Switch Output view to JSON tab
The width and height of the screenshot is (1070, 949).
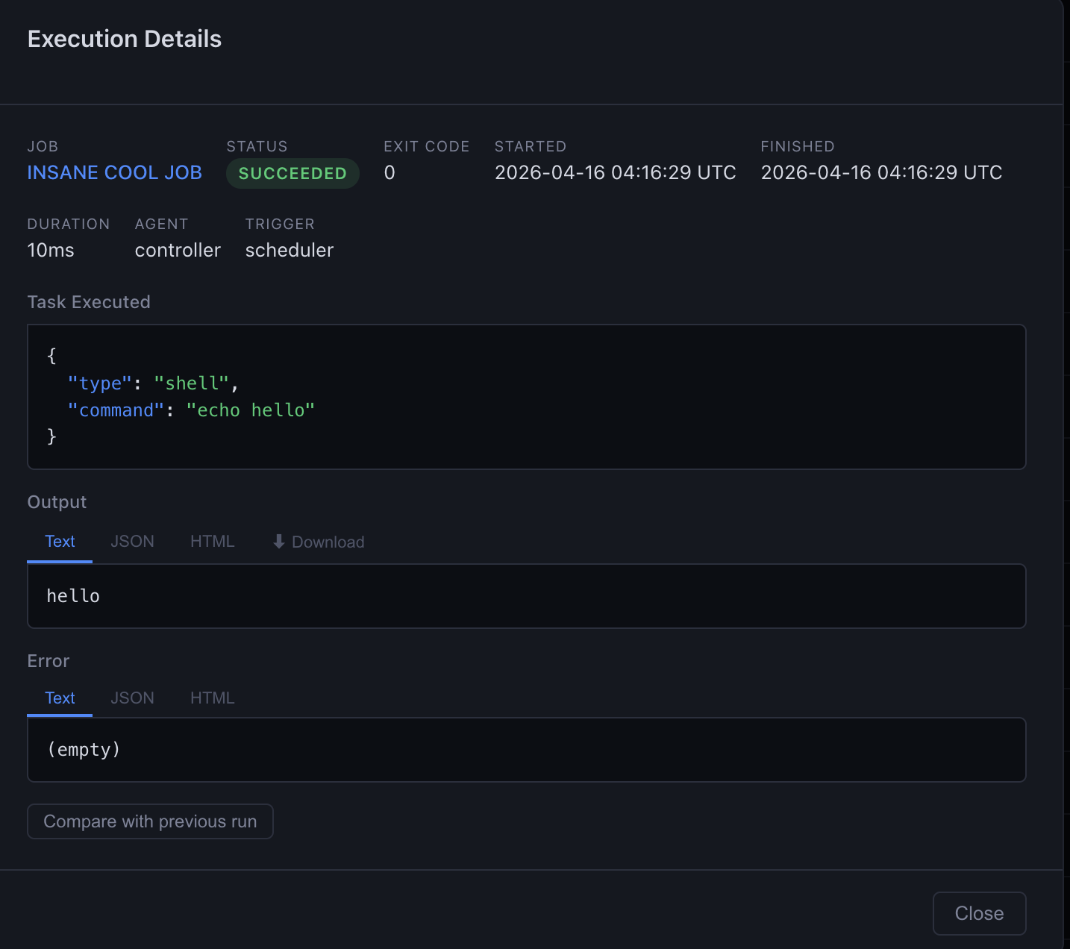[x=132, y=542]
